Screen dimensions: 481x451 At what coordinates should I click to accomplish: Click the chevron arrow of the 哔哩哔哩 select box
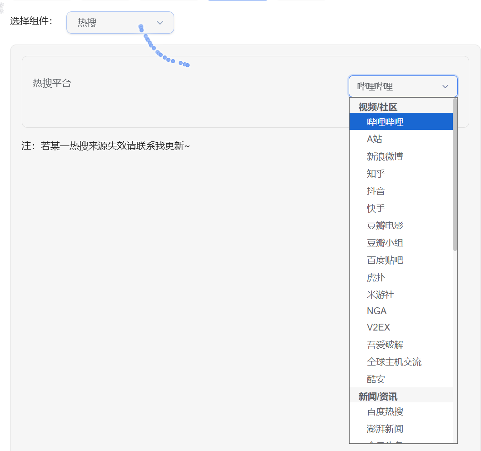445,86
